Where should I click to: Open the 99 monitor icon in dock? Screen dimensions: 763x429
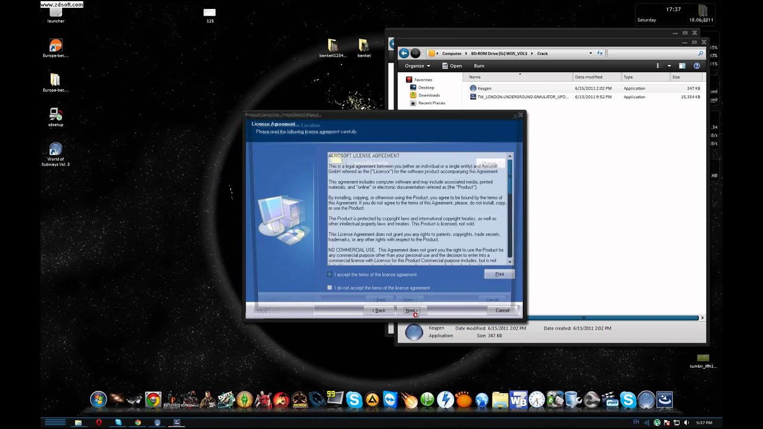point(336,399)
